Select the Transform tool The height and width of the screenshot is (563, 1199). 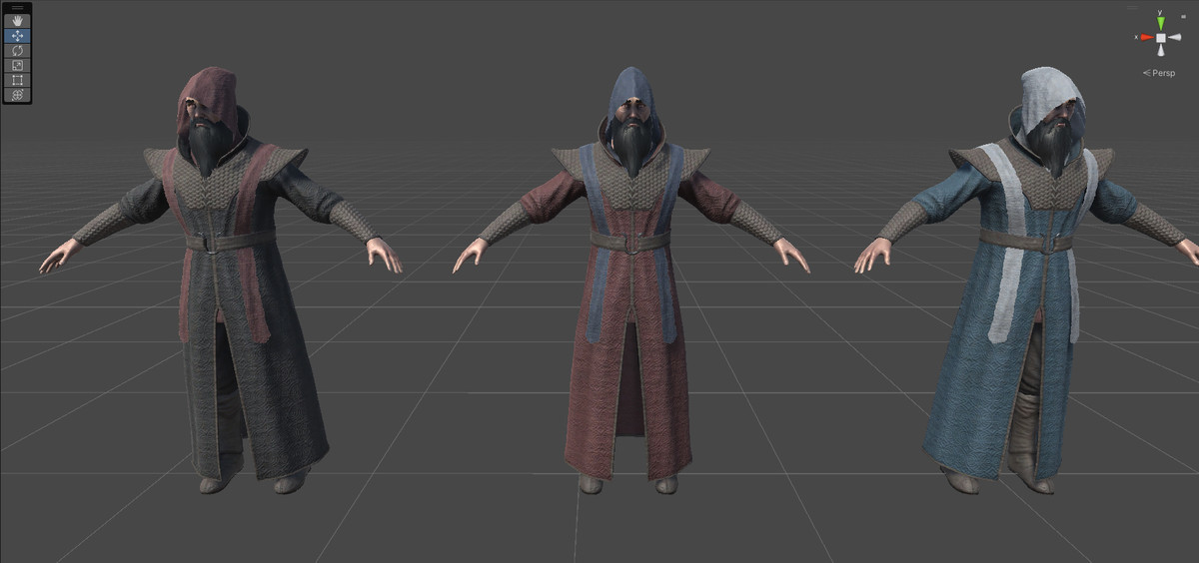pos(17,95)
